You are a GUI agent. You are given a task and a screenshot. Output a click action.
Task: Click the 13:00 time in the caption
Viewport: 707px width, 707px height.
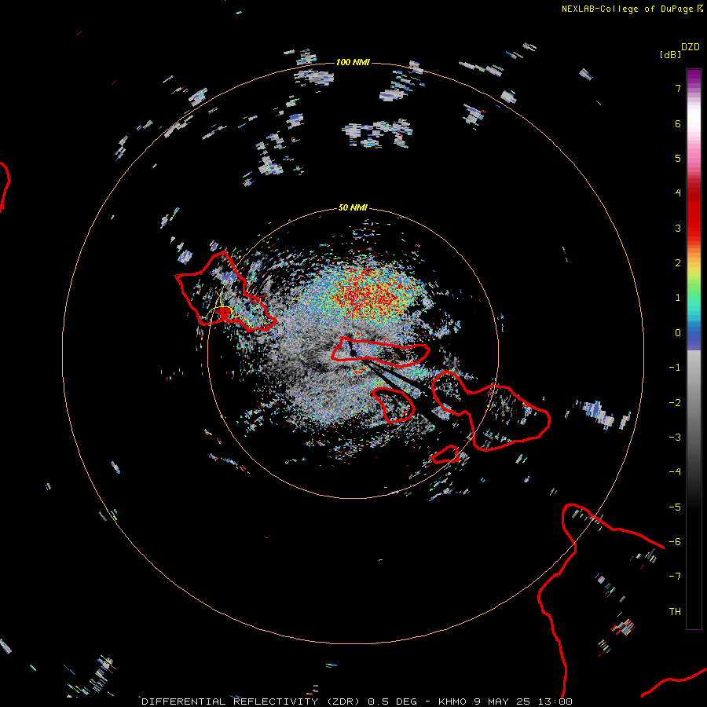point(556,702)
